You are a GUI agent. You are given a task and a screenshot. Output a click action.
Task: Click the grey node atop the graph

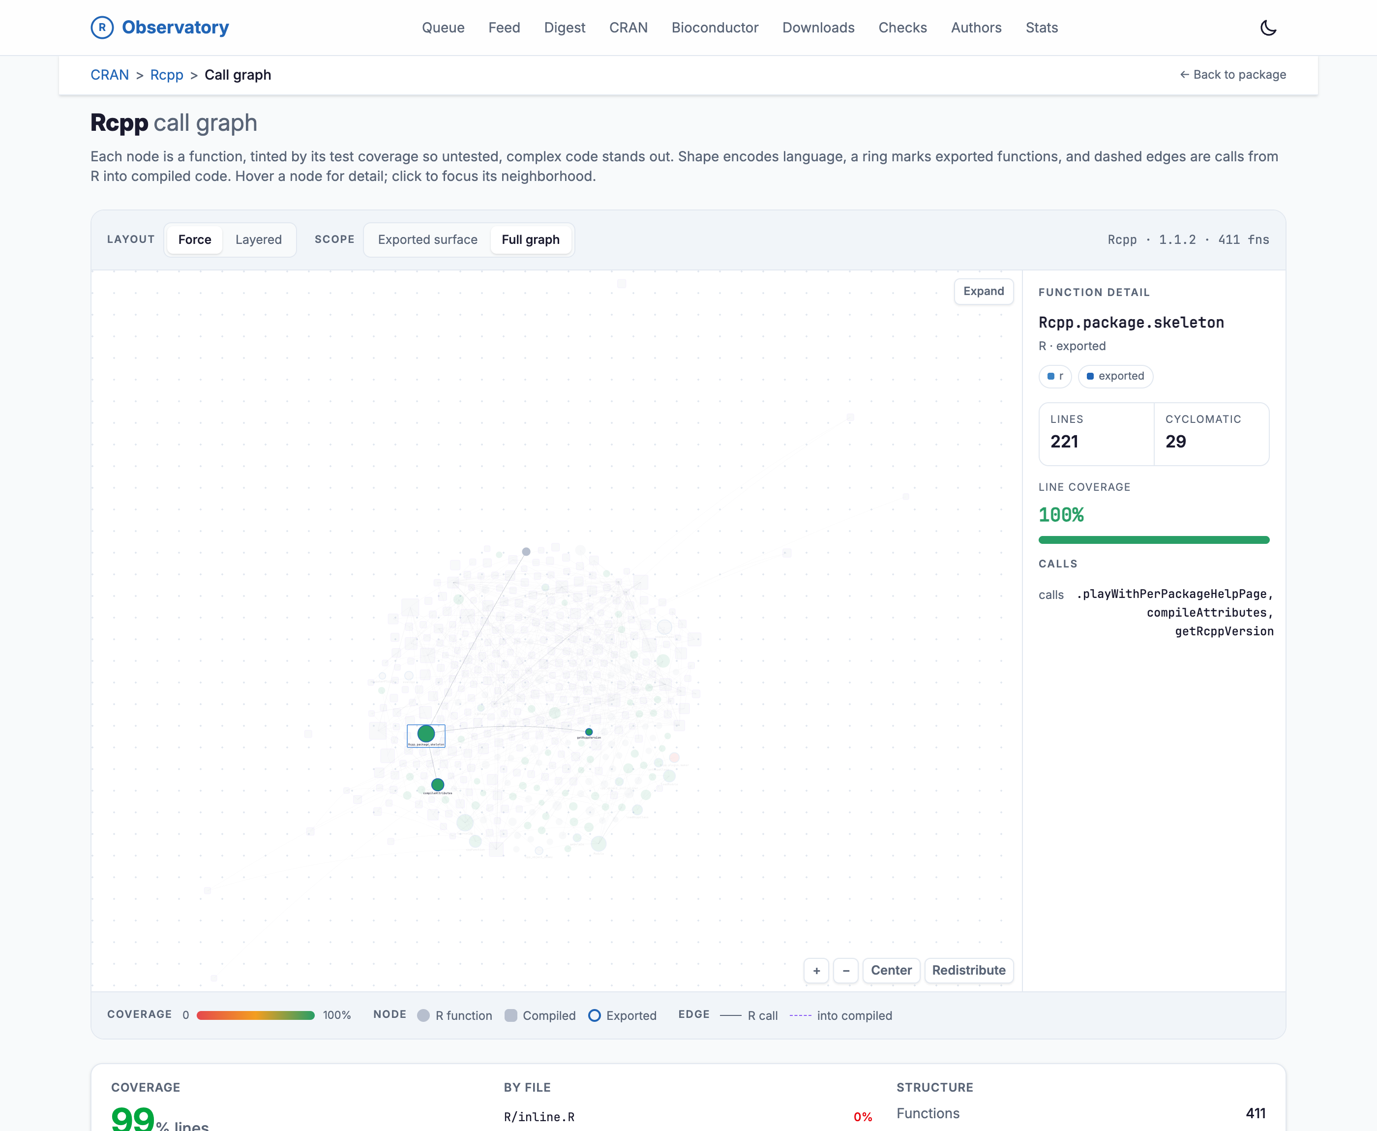click(x=526, y=552)
